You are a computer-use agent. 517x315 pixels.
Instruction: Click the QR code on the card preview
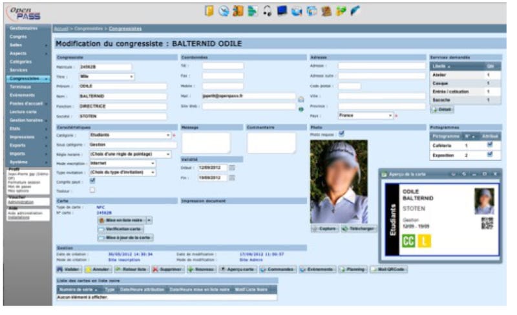[487, 224]
